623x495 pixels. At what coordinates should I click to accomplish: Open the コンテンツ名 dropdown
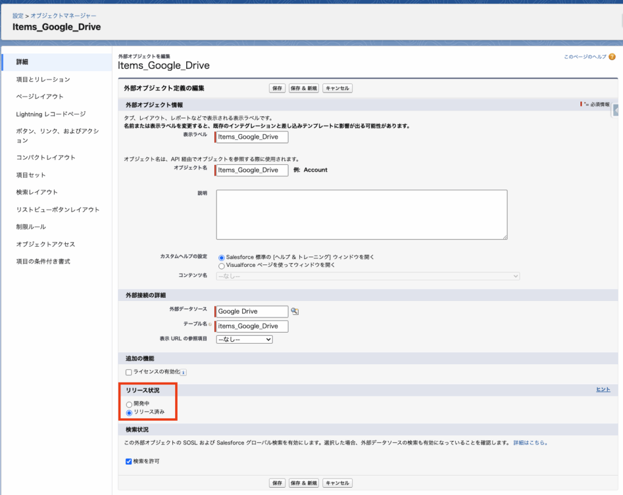(367, 276)
